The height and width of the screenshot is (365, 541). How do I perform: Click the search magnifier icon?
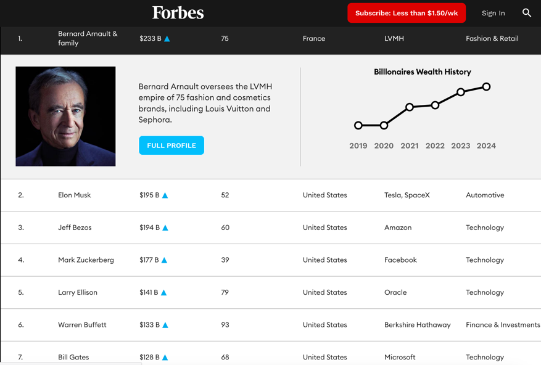[x=526, y=13]
